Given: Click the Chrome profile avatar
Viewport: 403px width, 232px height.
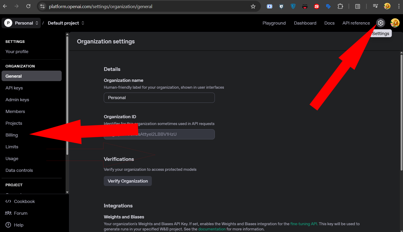Looking at the screenshot, I should tap(387, 6).
